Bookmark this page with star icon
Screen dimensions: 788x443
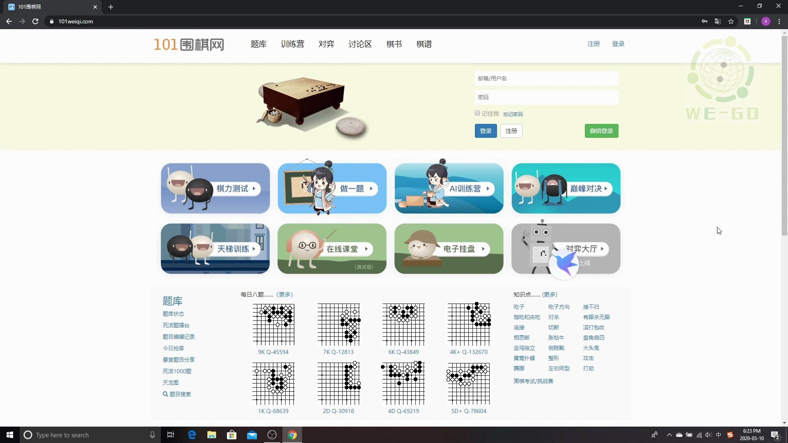pos(731,21)
